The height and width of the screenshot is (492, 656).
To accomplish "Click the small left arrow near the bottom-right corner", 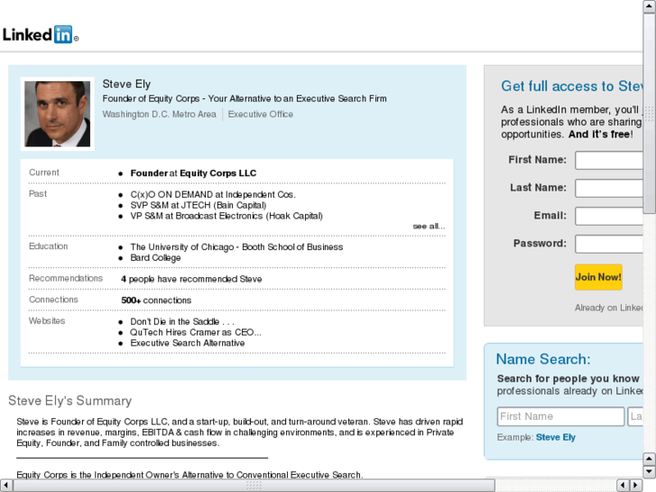I will pos(624,485).
